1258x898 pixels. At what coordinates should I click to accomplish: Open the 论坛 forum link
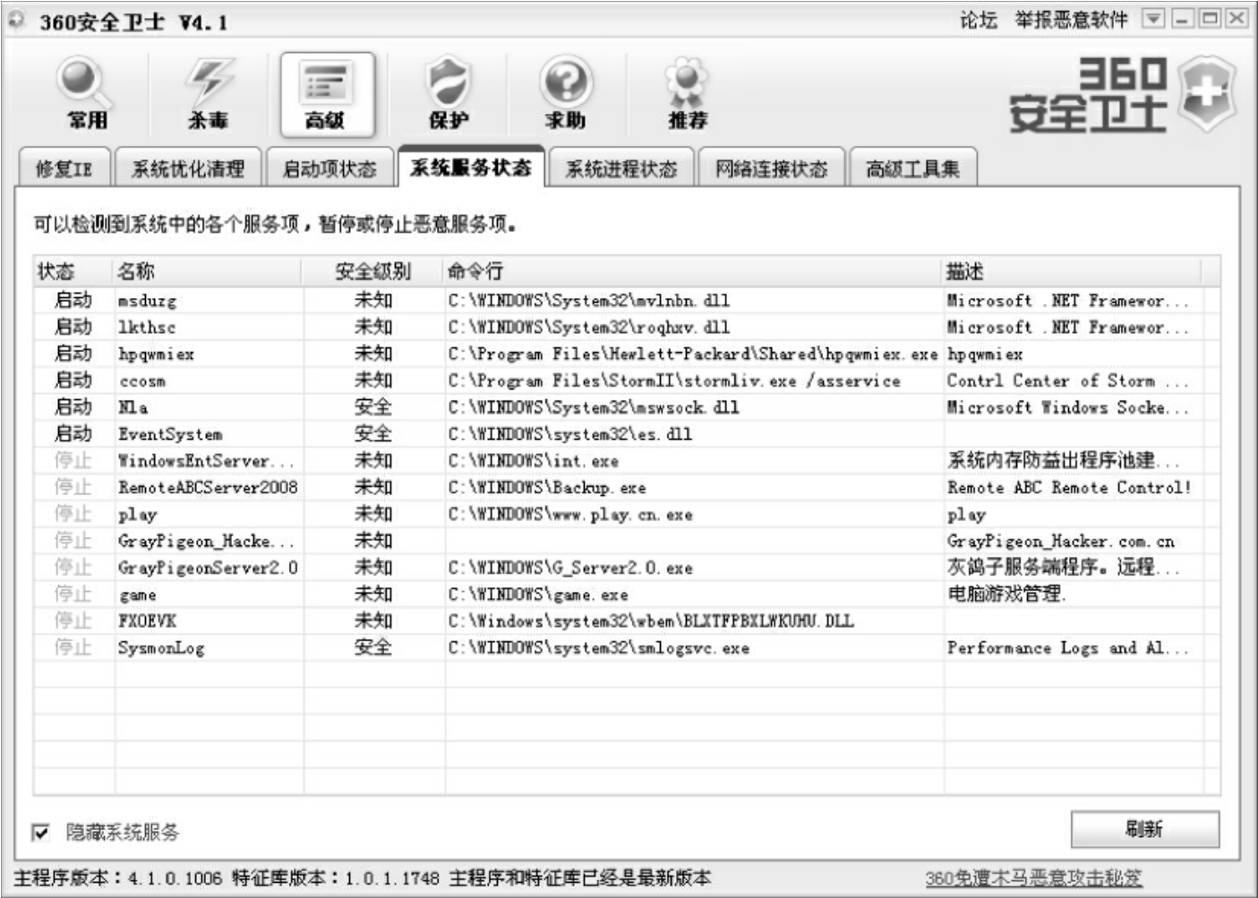coord(979,20)
